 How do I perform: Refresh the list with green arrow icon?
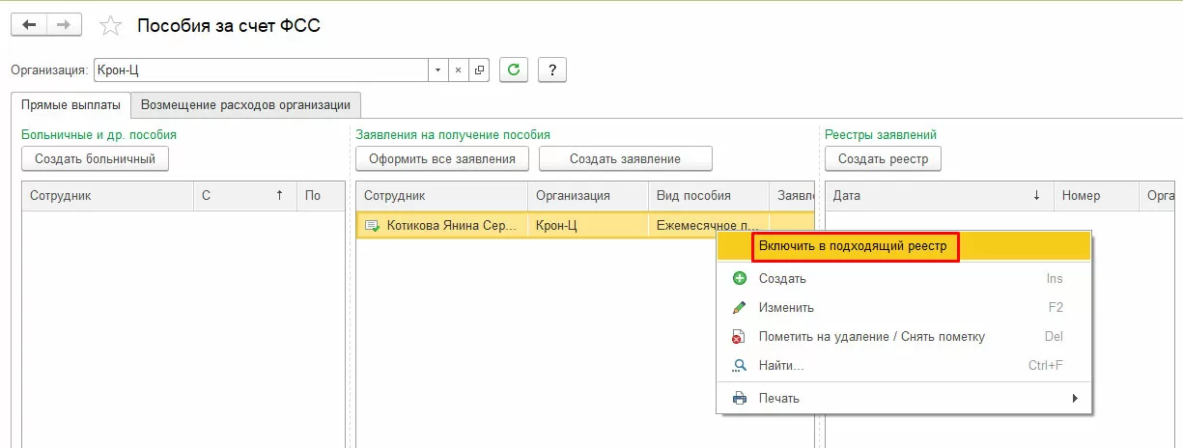click(514, 70)
